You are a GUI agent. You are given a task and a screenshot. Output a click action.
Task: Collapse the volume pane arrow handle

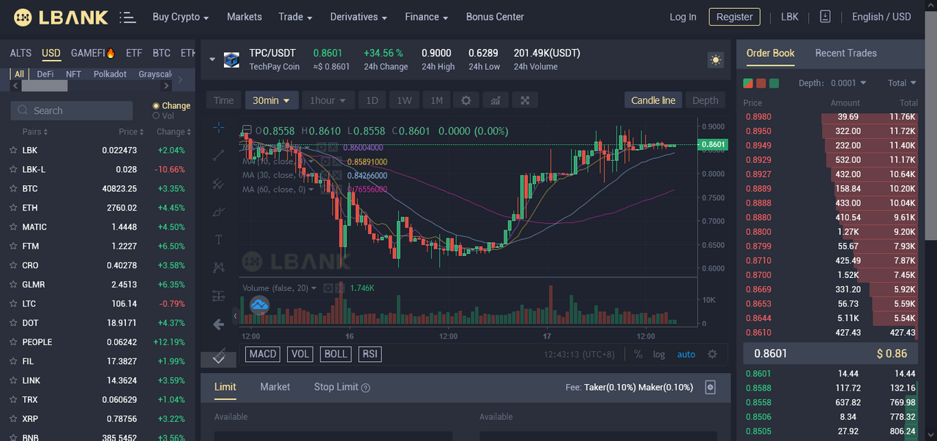click(236, 316)
